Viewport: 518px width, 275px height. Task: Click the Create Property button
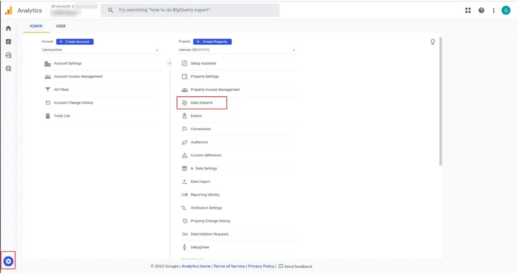tap(212, 41)
